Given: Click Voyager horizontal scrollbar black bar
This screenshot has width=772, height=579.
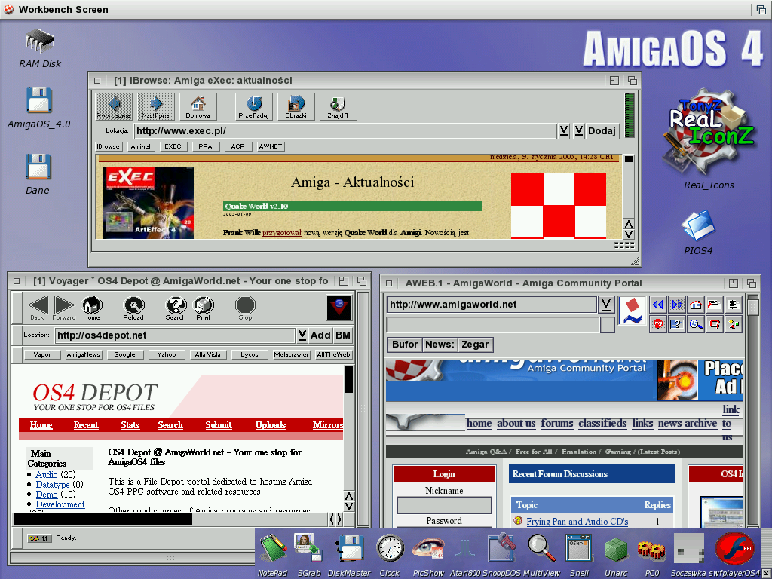Looking at the screenshot, I should tap(103, 519).
